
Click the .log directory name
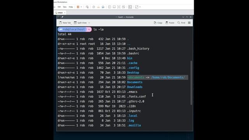(131, 121)
